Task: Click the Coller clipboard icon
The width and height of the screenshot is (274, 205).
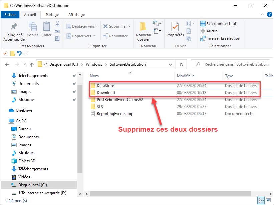Action: point(46,27)
